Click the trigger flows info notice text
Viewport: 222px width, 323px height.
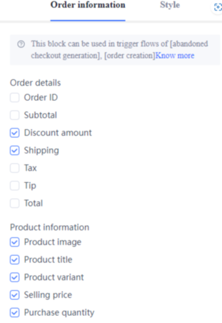coord(119,50)
